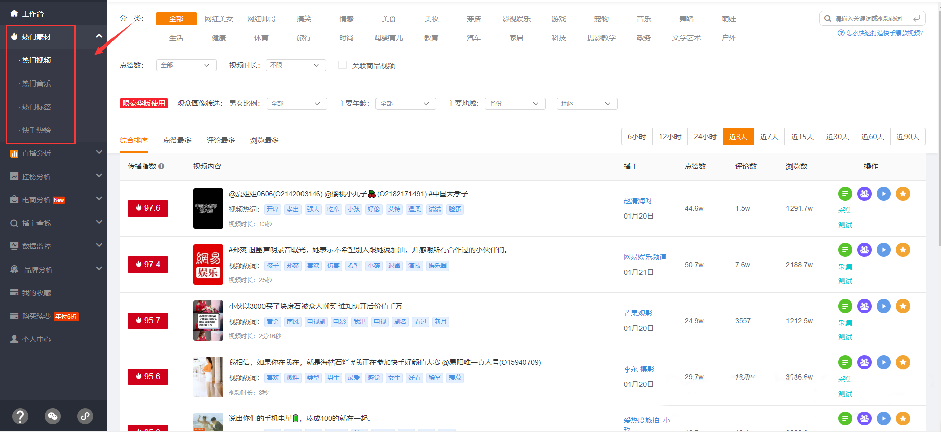Expand the 电商分析 sidebar section
The image size is (941, 432).
(99, 199)
